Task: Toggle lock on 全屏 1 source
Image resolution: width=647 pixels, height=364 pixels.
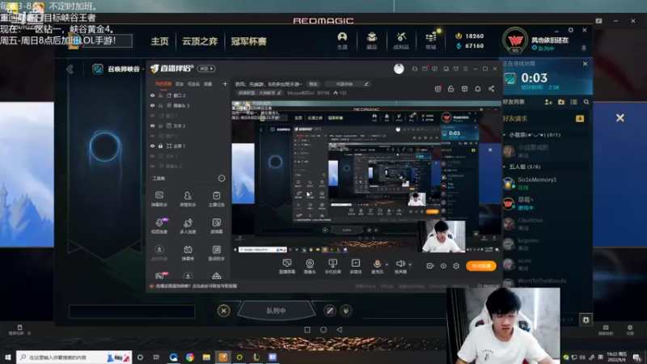Action: (x=160, y=146)
